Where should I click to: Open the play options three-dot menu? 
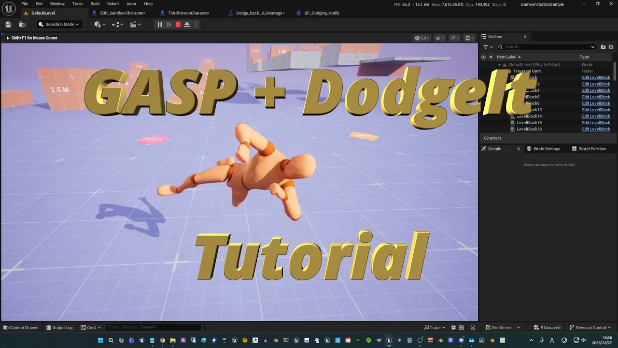coord(196,25)
